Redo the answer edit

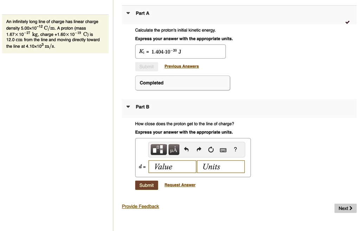pos(199,150)
